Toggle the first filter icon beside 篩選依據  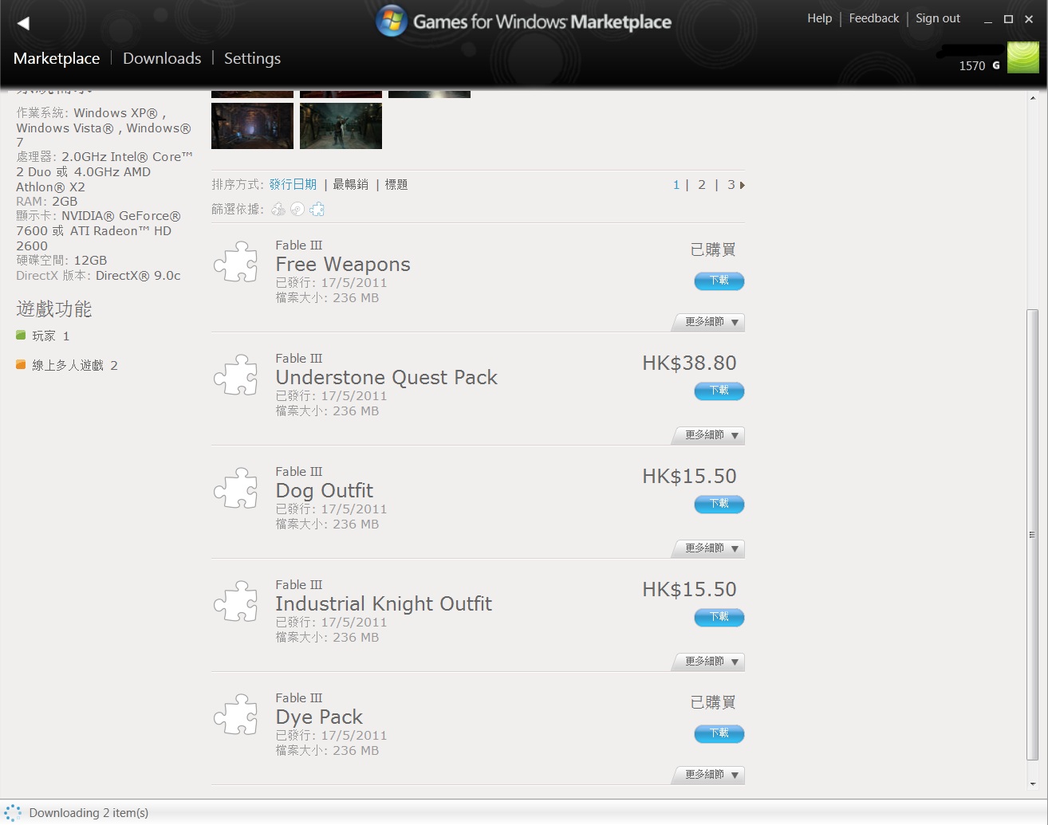coord(278,210)
